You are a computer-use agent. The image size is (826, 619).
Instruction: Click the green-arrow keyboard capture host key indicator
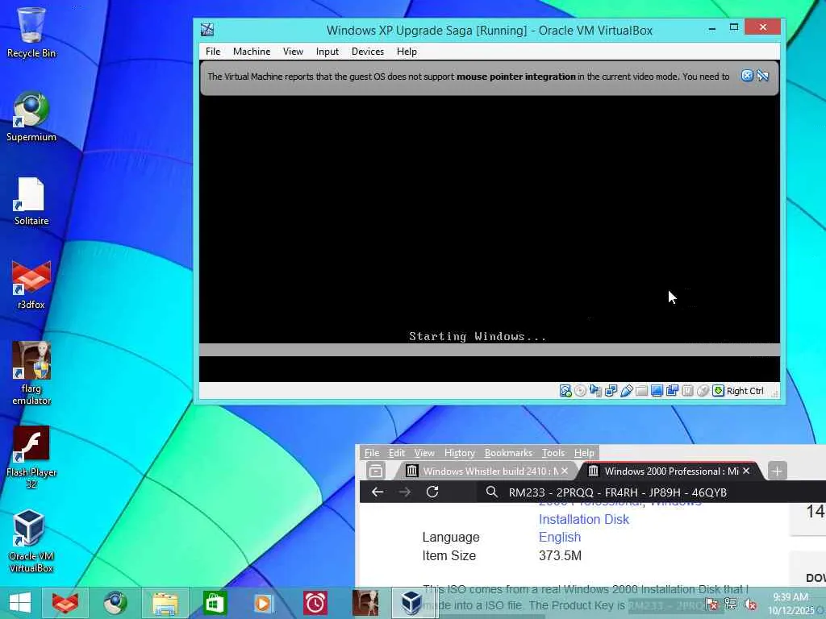coord(718,391)
